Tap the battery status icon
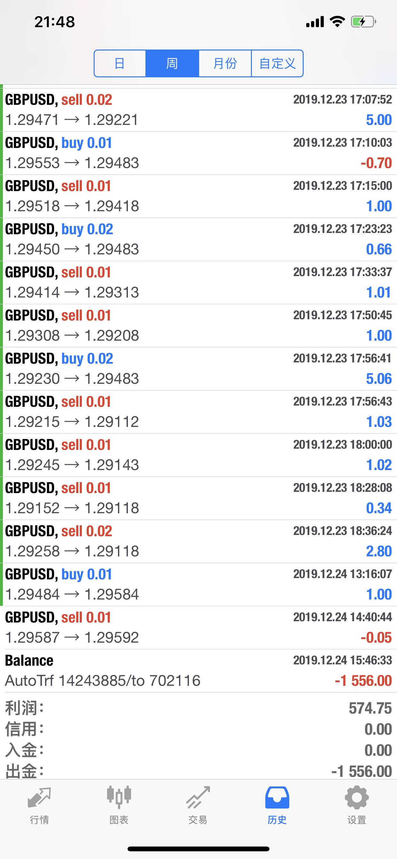The height and width of the screenshot is (859, 397). pyautogui.click(x=363, y=22)
